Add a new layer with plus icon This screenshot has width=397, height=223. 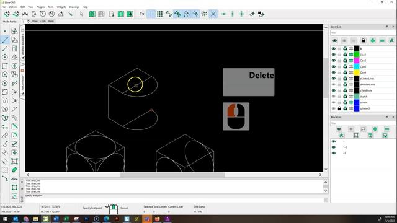point(373,40)
